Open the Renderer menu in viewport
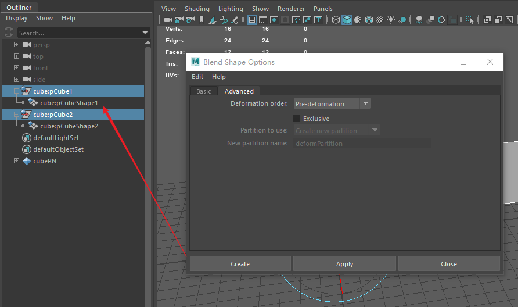The width and height of the screenshot is (518, 307). 291,9
